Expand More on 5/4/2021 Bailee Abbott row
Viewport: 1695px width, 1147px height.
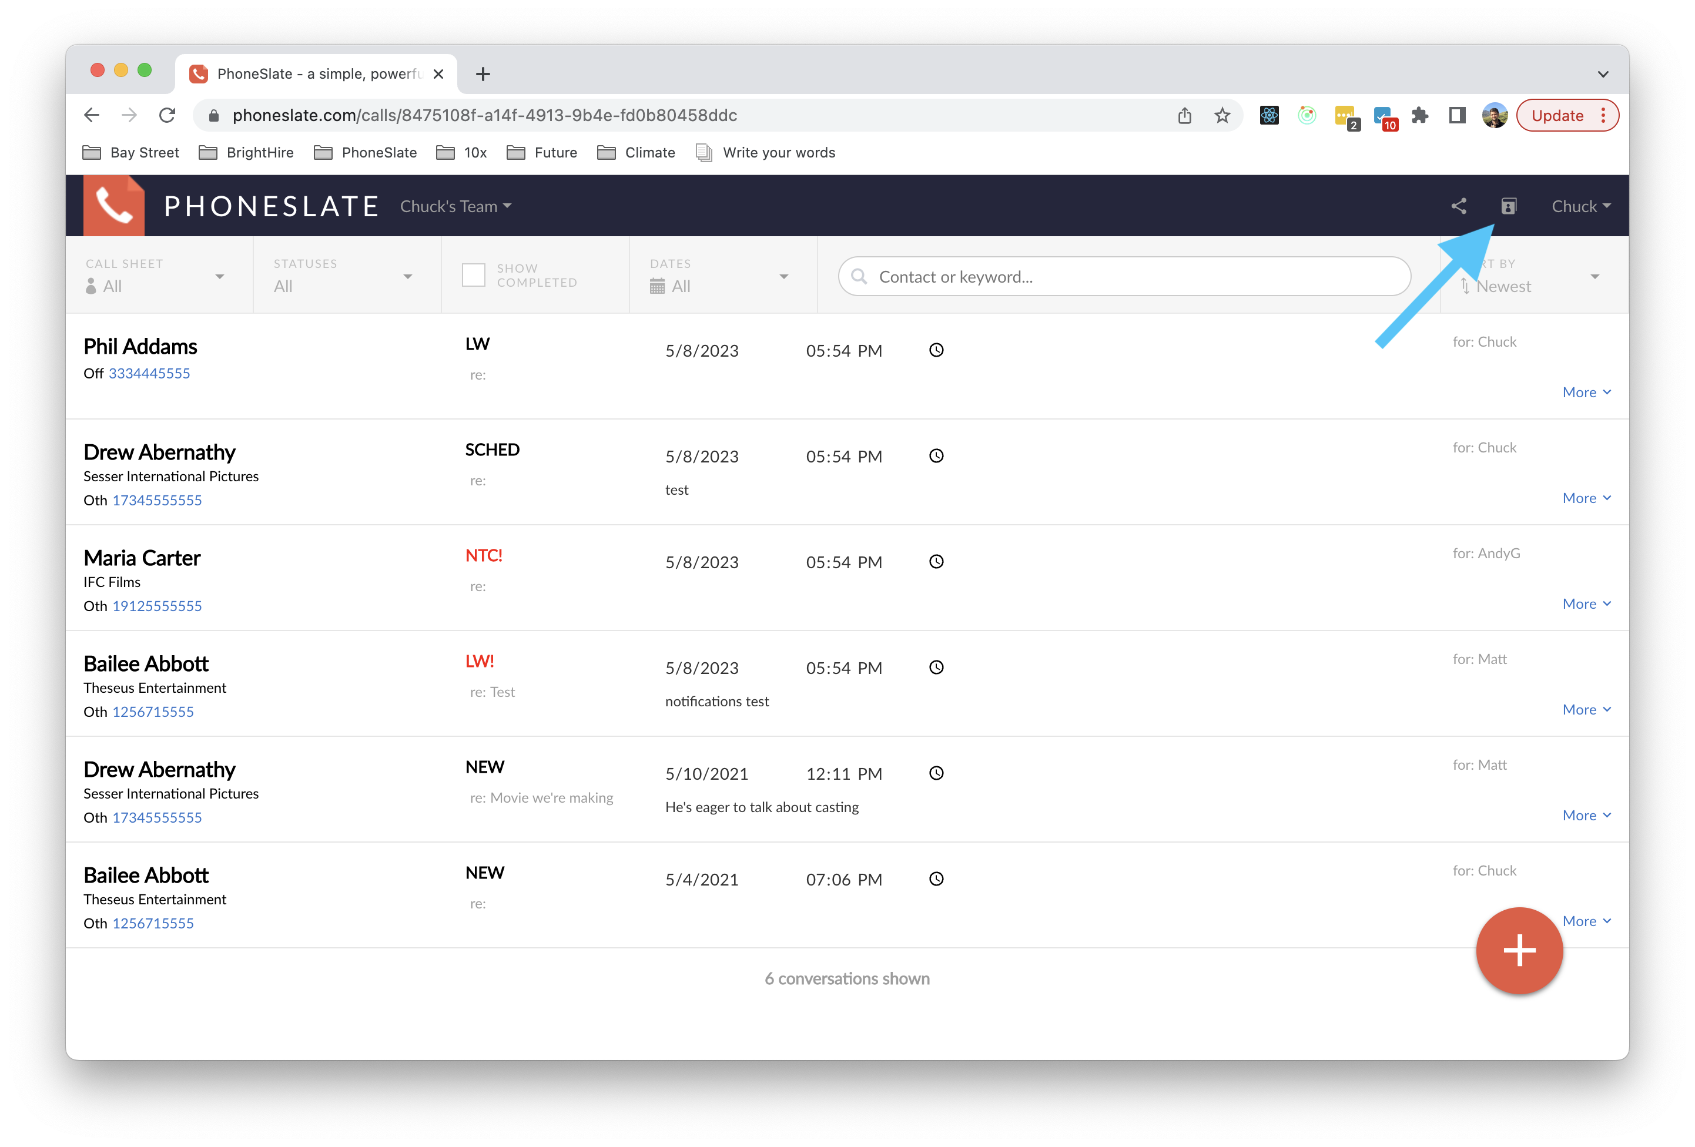(1586, 921)
